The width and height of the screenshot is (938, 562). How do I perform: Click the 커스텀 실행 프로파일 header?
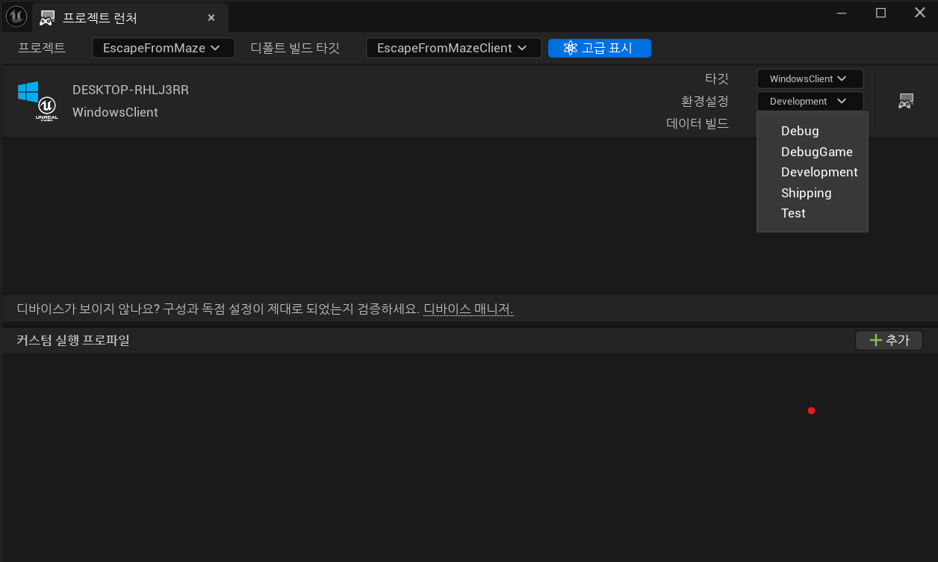point(73,340)
